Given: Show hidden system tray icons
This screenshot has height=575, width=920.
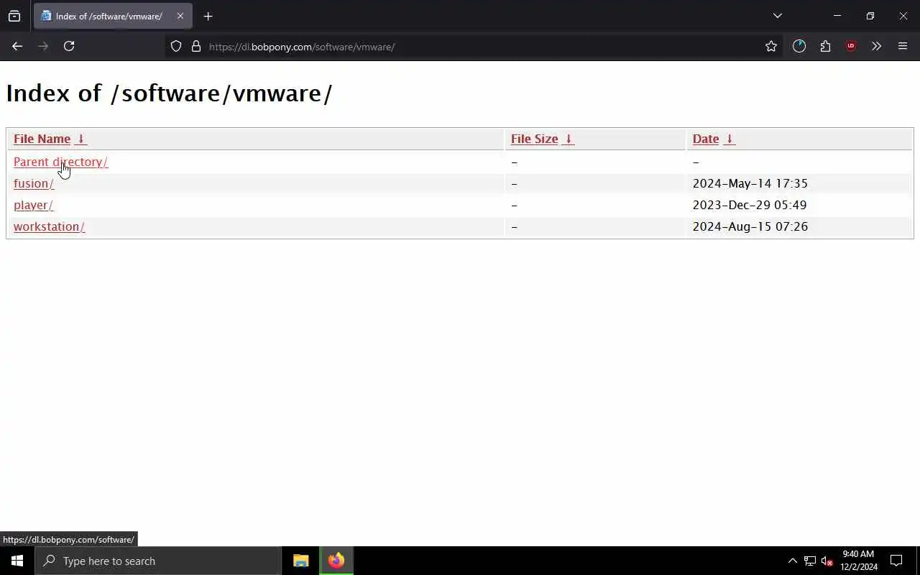Looking at the screenshot, I should pos(792,561).
